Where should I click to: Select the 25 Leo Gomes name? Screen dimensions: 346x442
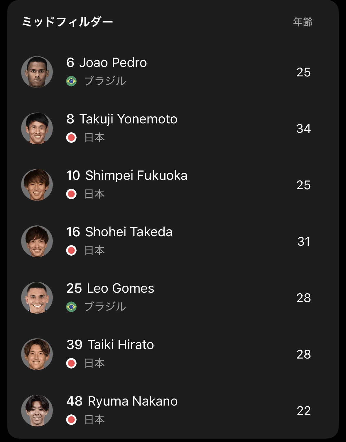pos(110,288)
